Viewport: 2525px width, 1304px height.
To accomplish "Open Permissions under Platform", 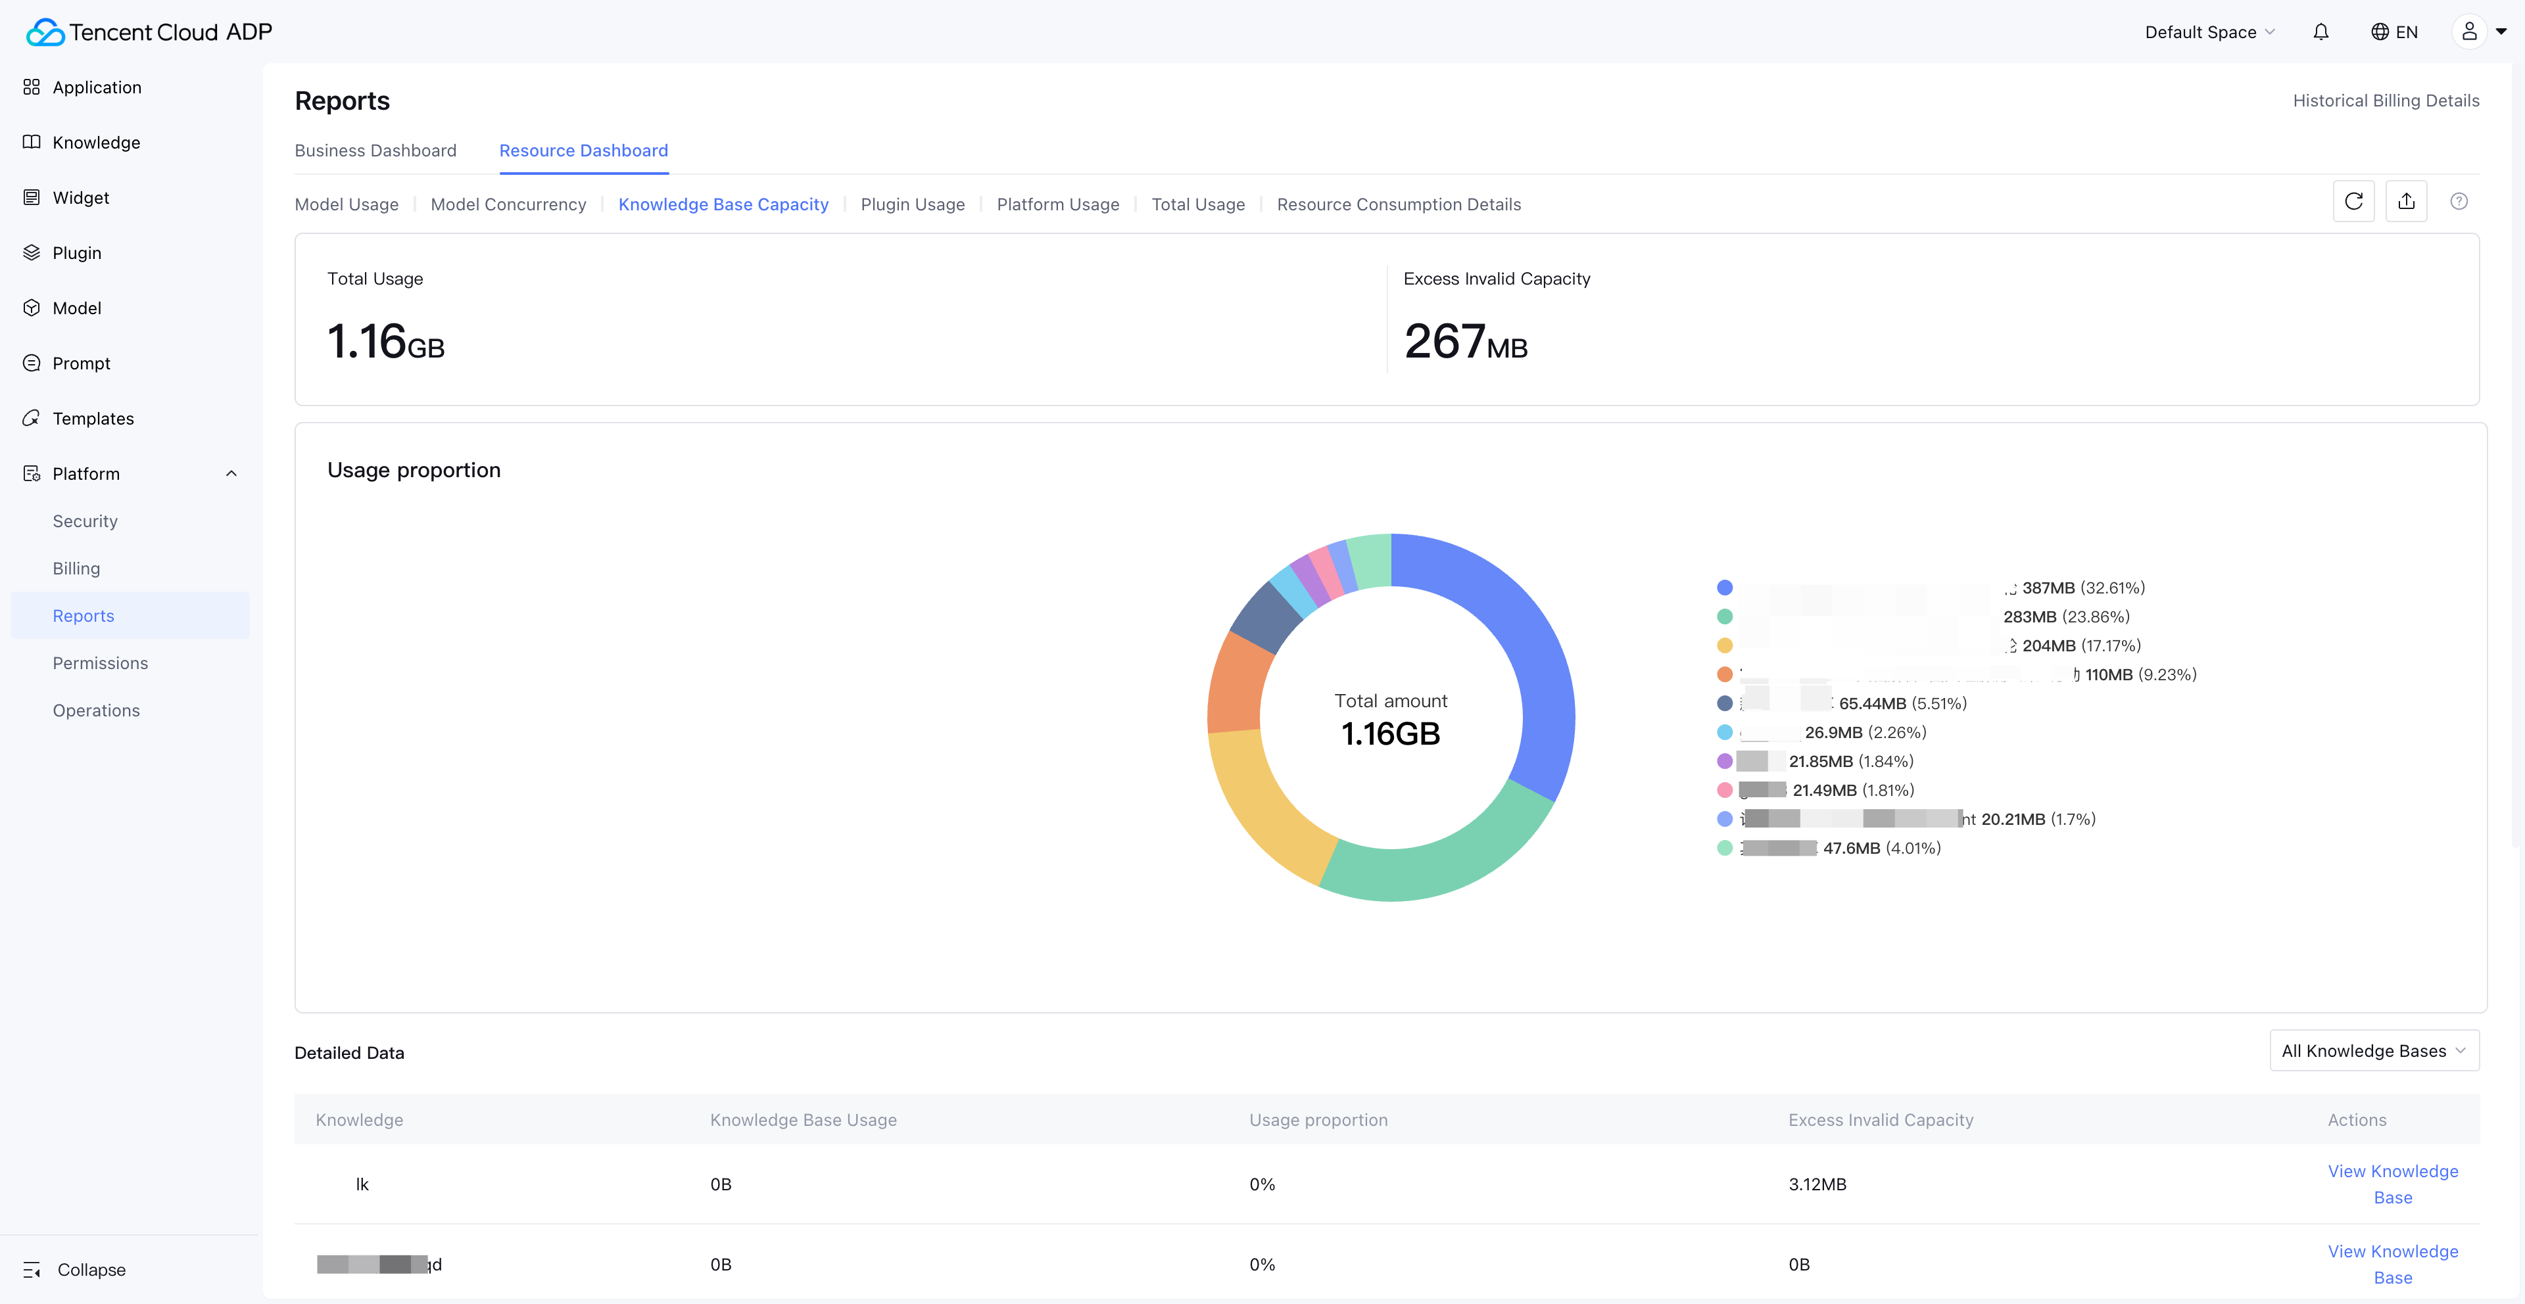I will tap(100, 663).
